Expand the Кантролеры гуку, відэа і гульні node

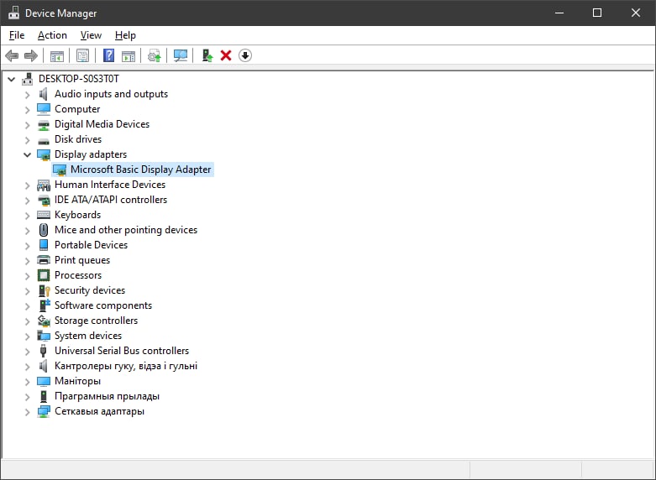coord(27,366)
